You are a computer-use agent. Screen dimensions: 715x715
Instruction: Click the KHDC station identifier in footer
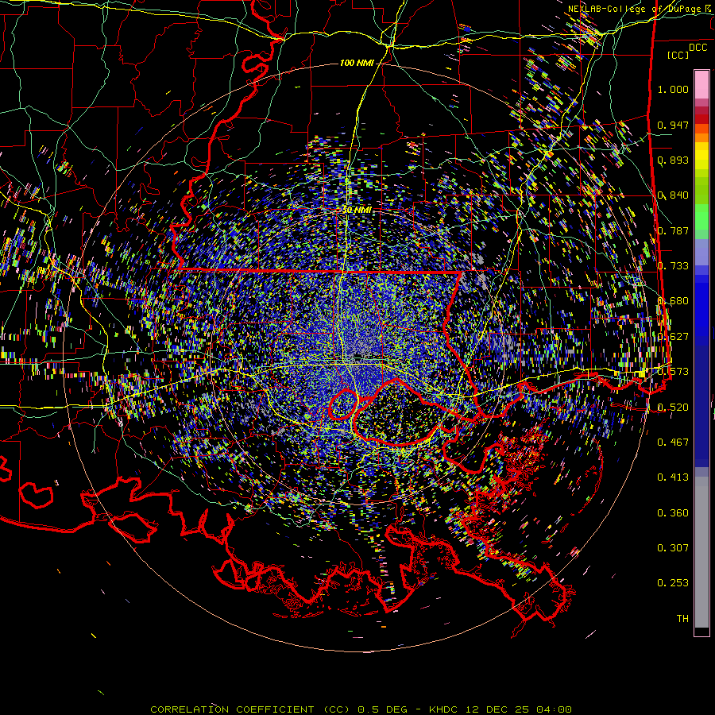coord(443,709)
